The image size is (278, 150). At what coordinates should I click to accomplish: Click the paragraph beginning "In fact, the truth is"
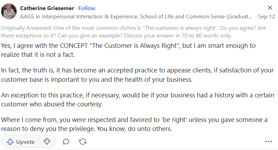(x=137, y=75)
